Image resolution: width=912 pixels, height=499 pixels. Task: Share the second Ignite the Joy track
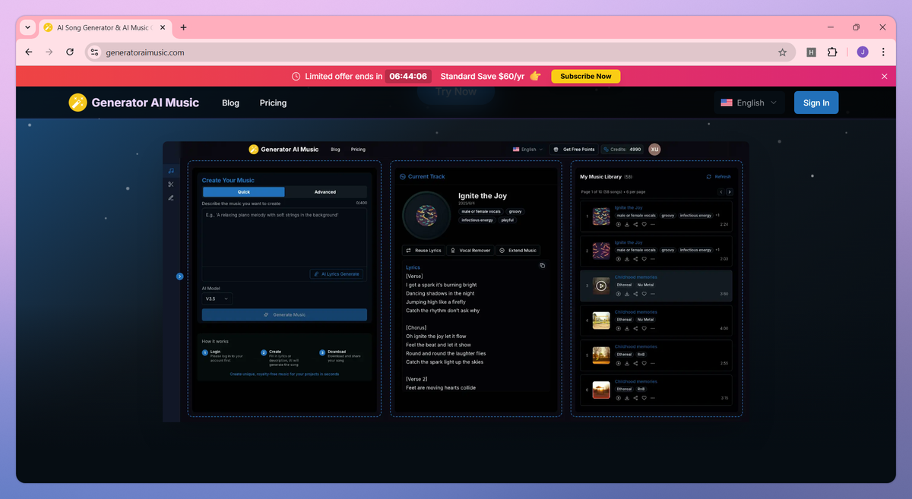635,257
